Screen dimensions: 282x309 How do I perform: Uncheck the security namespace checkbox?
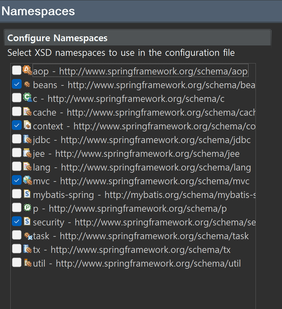tap(17, 221)
